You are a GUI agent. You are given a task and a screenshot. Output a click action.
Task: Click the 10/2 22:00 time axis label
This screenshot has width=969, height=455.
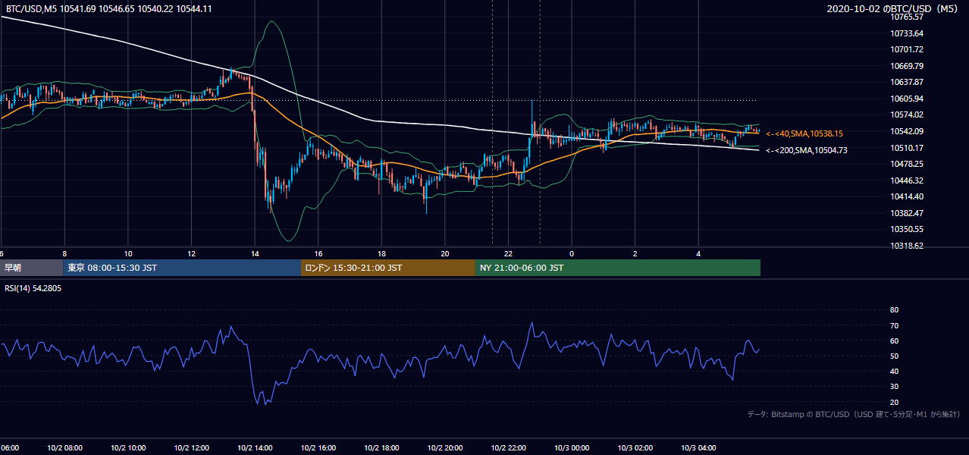click(x=508, y=447)
